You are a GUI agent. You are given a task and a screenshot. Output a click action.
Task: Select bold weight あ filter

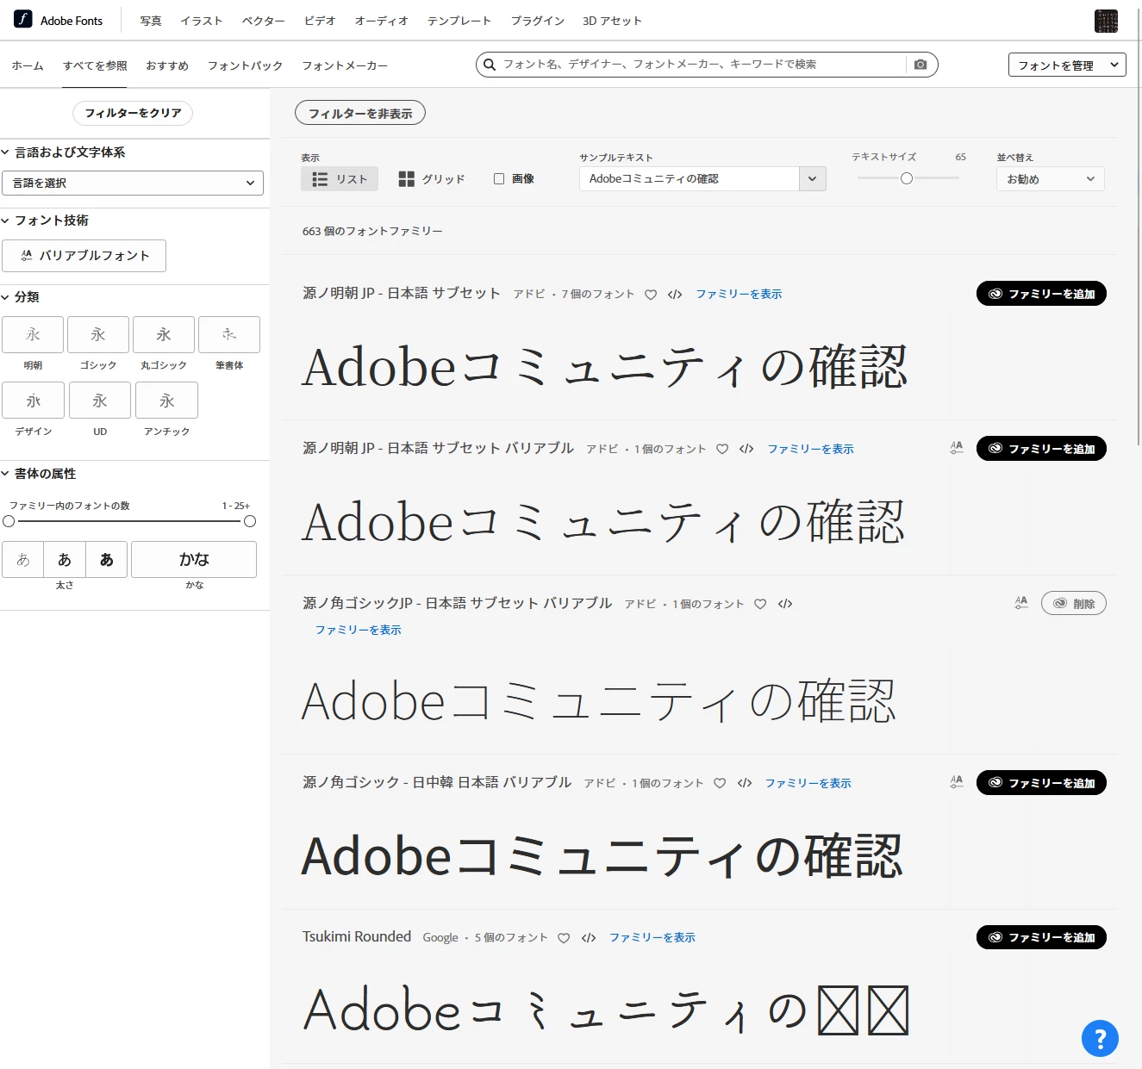click(107, 560)
